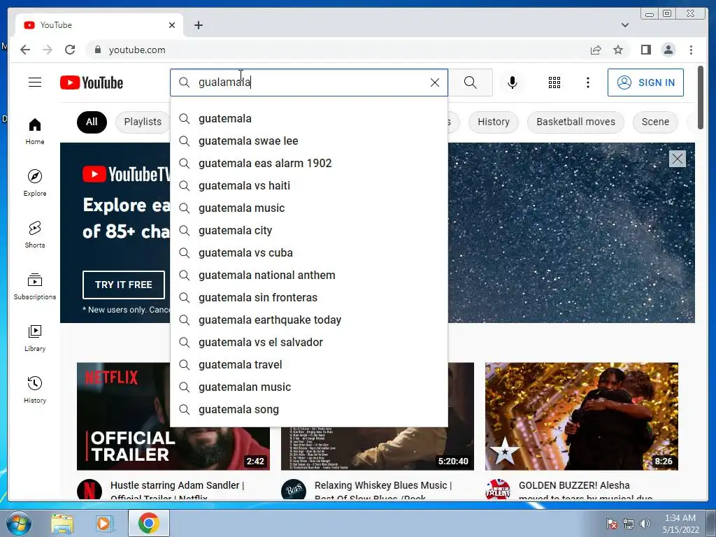Share this page from the address bar
Viewport: 716px width, 537px height.
(x=596, y=50)
